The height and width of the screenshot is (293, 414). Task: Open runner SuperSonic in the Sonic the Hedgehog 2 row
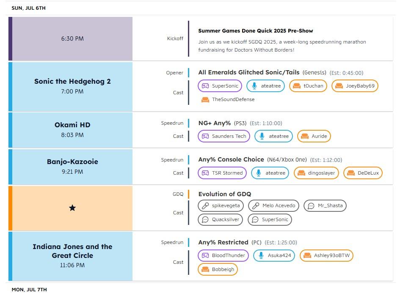[220, 86]
